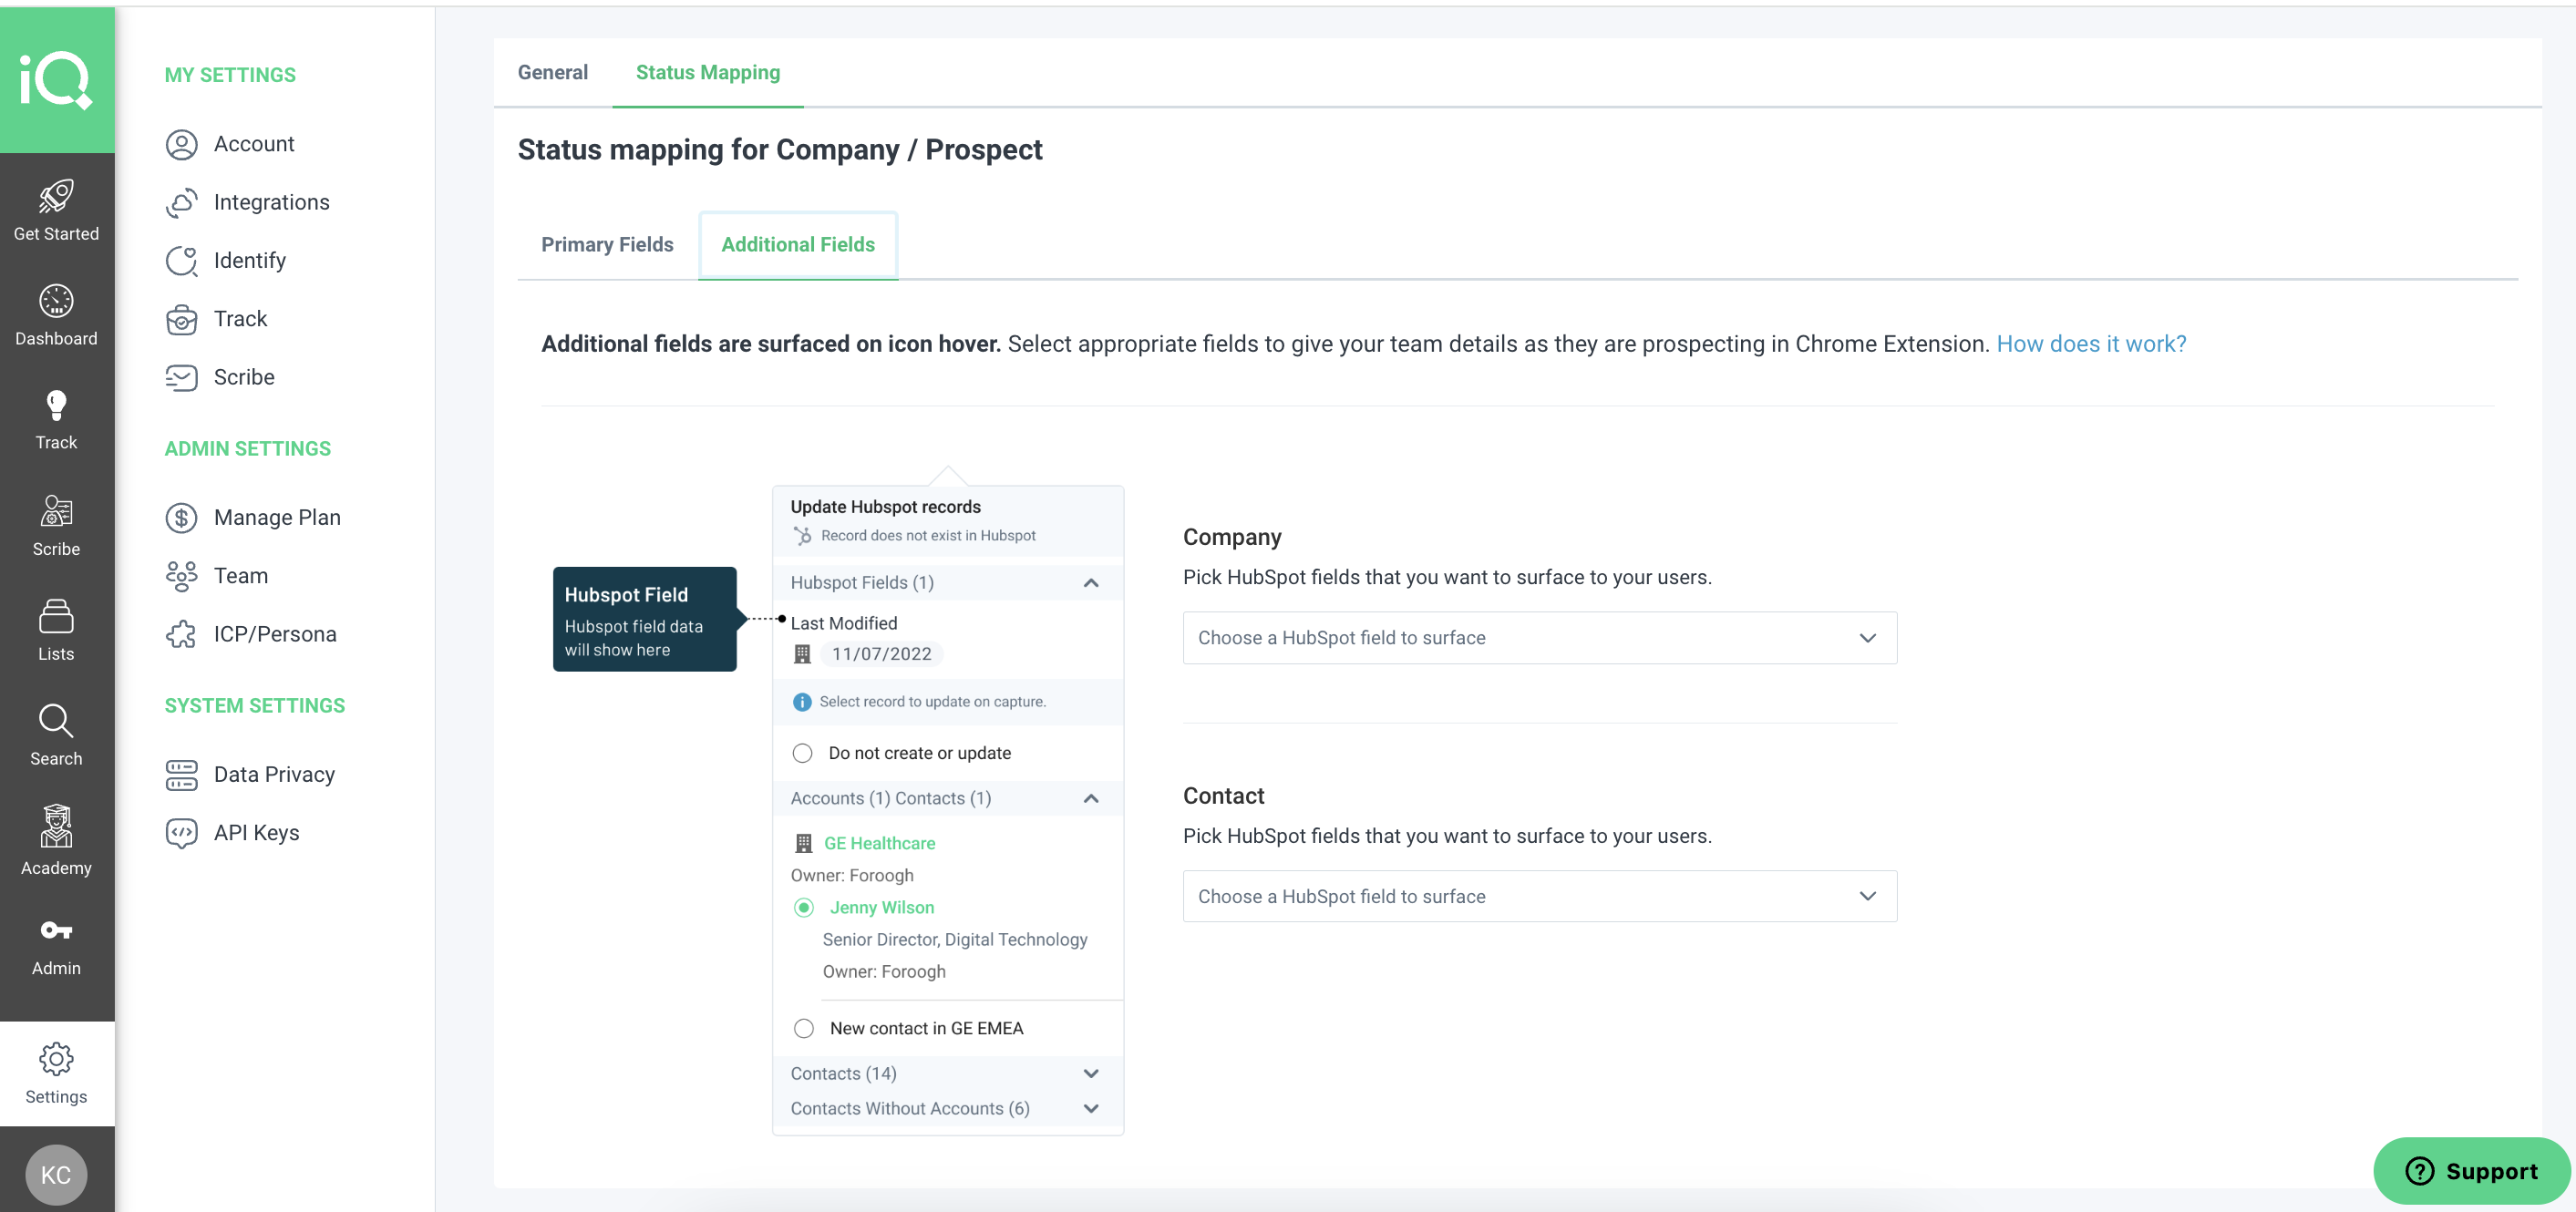Image resolution: width=2576 pixels, height=1212 pixels.
Task: Select Jenny Wilson radio button
Action: pos(803,907)
